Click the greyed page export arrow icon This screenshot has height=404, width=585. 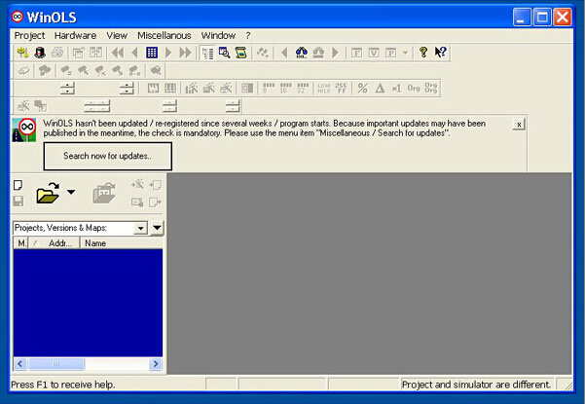tap(155, 202)
